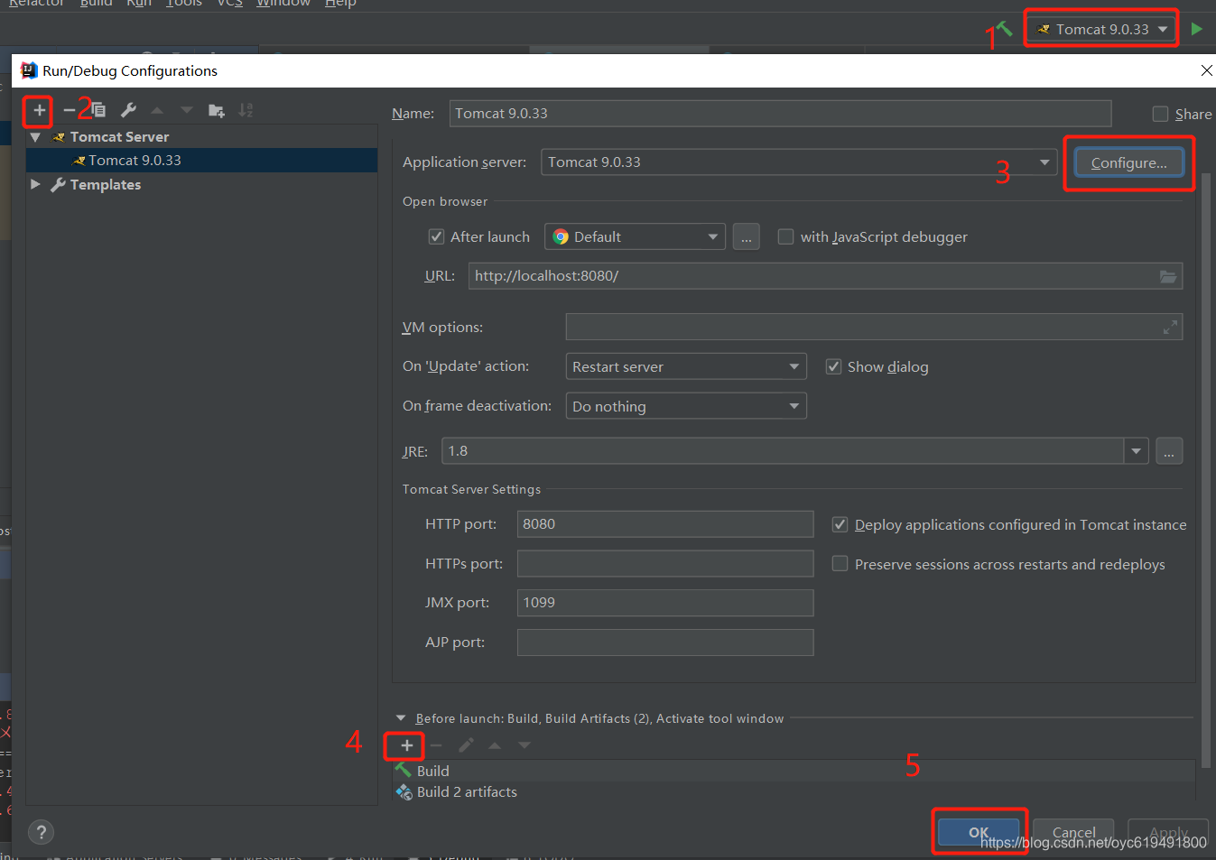The image size is (1216, 860).
Task: Collapse the Before launch section
Action: tap(401, 718)
